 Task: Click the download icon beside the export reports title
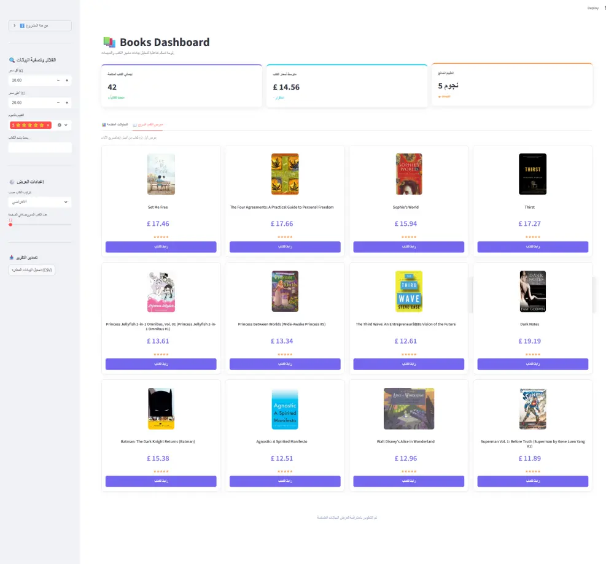pyautogui.click(x=11, y=257)
